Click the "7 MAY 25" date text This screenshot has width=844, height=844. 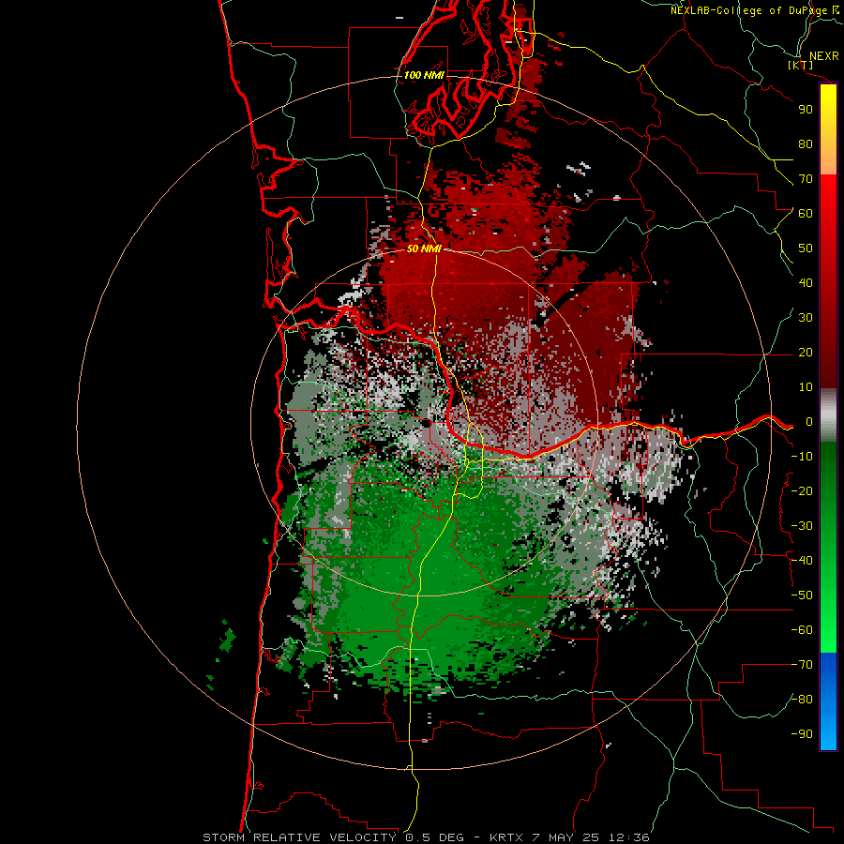click(565, 837)
